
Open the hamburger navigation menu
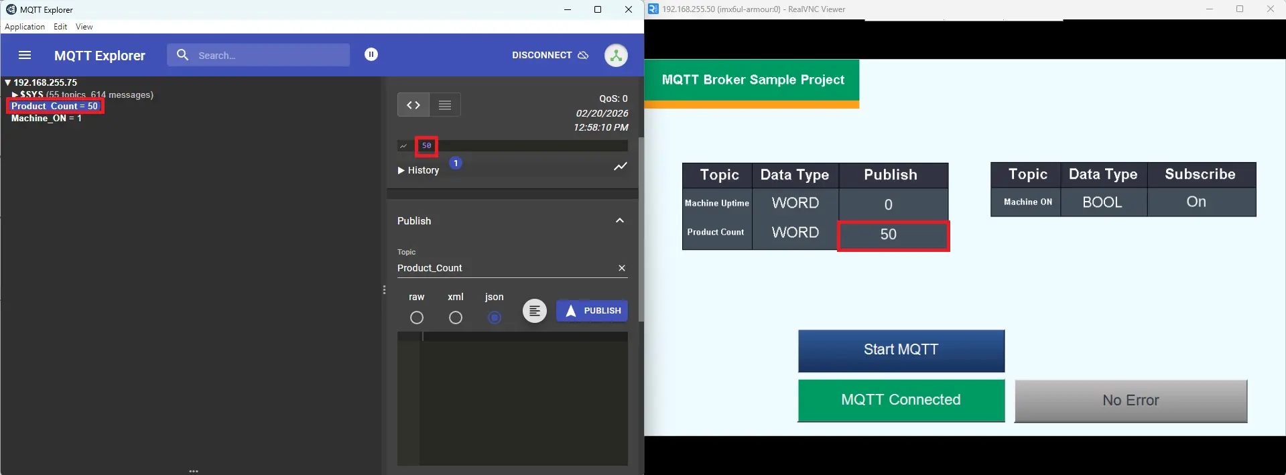tap(25, 56)
